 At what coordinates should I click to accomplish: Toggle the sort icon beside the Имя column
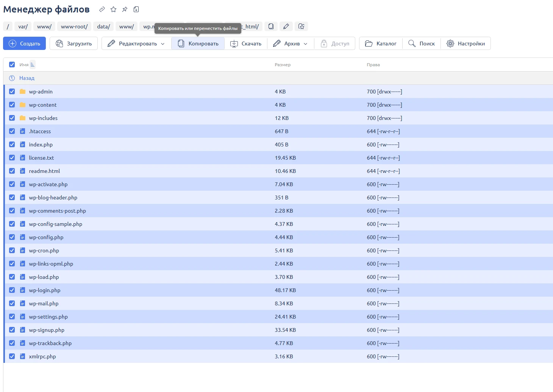(x=32, y=65)
